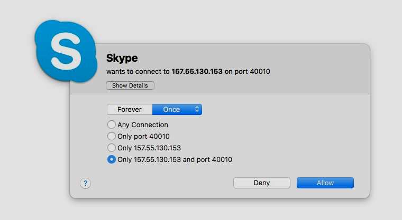The image size is (402, 220).
Task: Allow the Skype connection request
Action: pyautogui.click(x=325, y=183)
